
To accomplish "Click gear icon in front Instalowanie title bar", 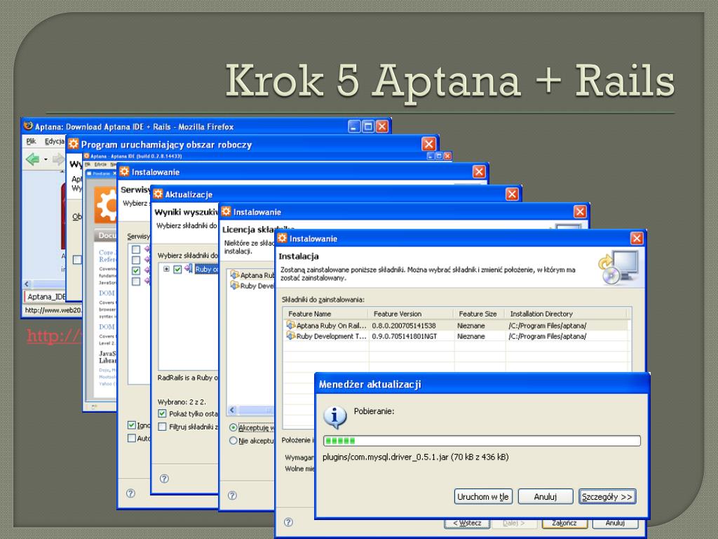I will (x=282, y=239).
